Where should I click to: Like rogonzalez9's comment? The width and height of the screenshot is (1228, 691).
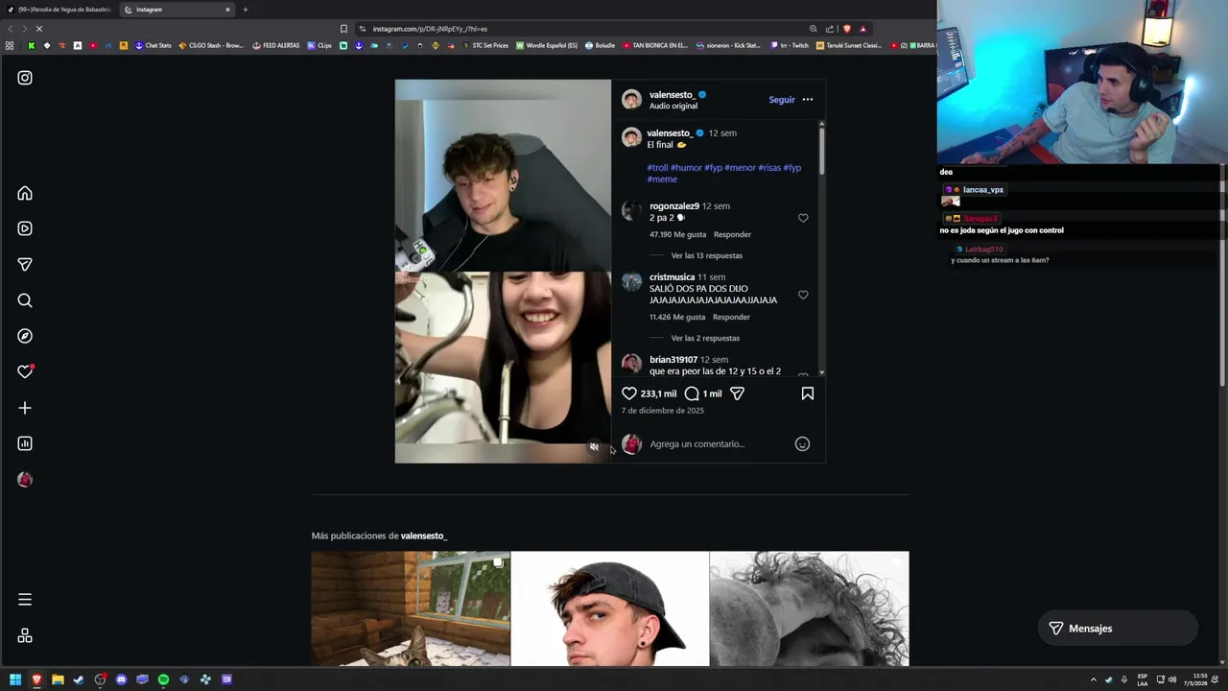tap(803, 218)
